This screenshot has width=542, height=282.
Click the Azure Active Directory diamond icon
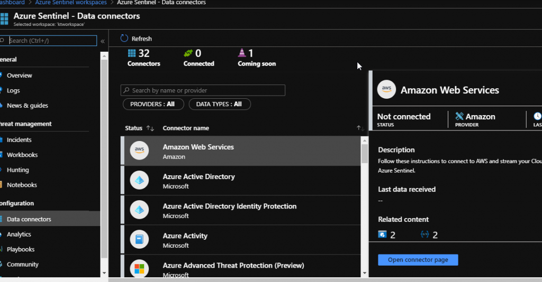click(x=139, y=181)
